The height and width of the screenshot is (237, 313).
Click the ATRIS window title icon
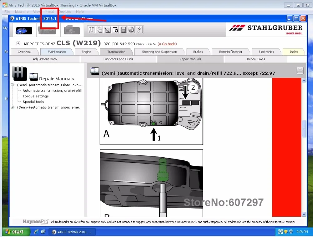click(13, 18)
